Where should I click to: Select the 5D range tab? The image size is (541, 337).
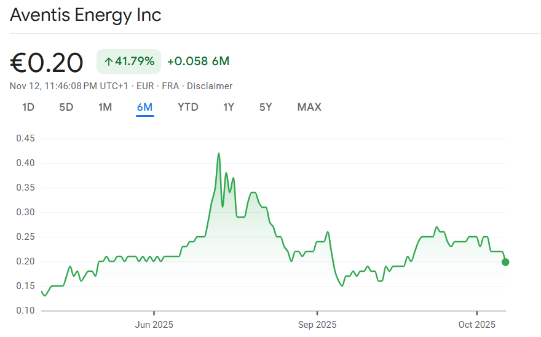66,107
